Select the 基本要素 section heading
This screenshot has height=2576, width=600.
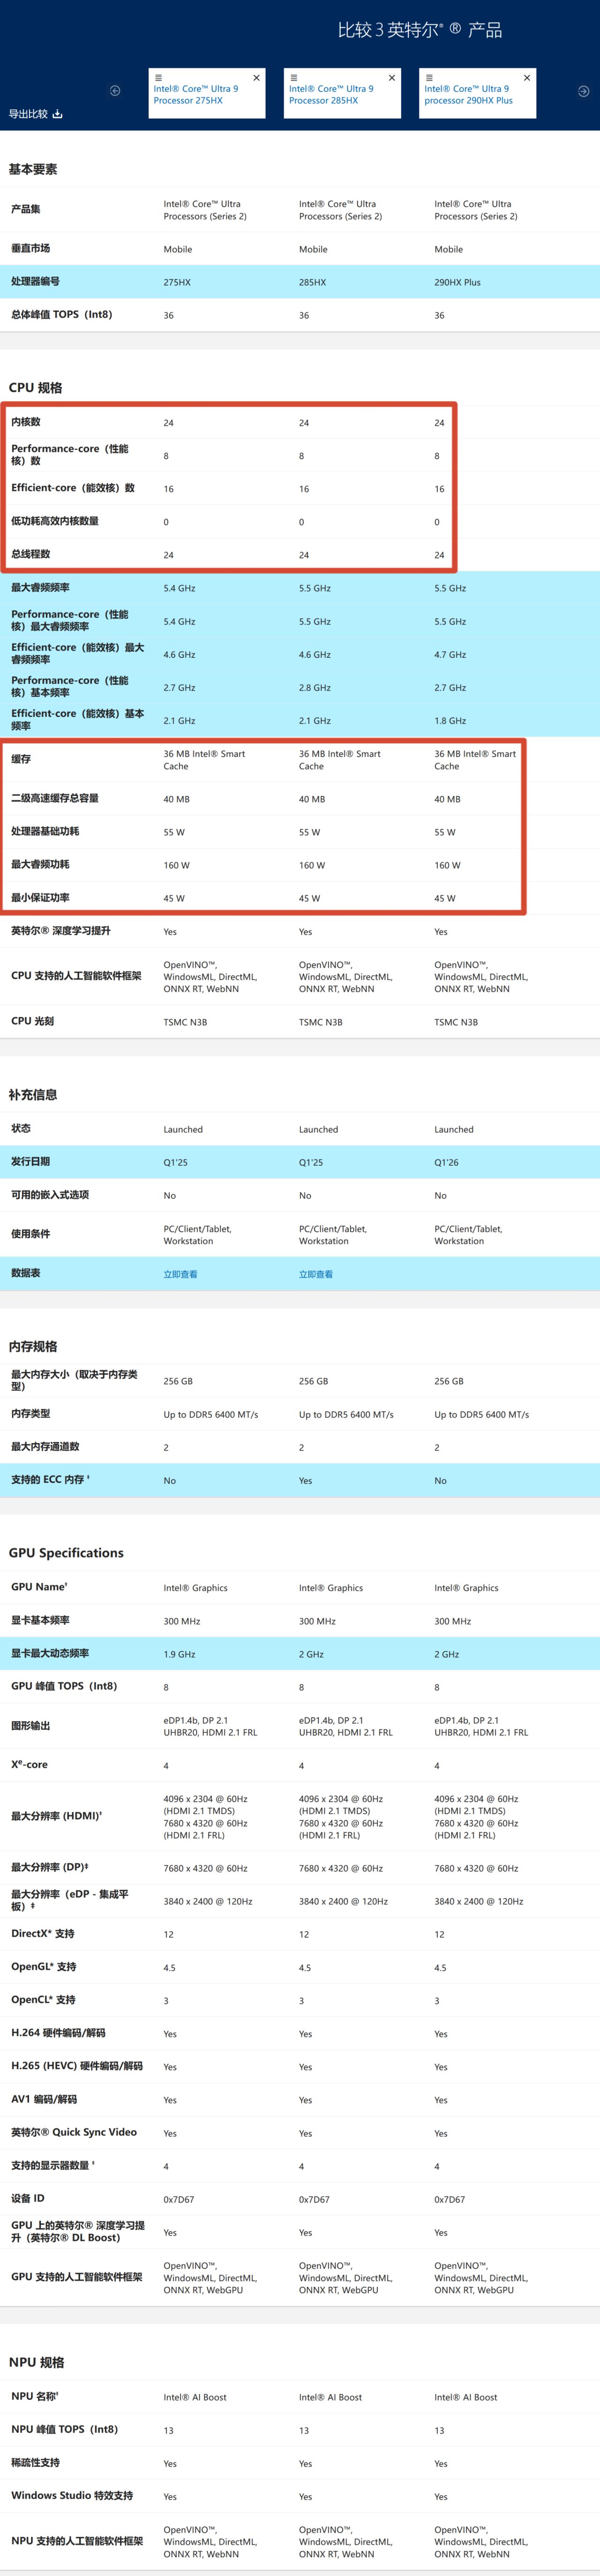33,169
